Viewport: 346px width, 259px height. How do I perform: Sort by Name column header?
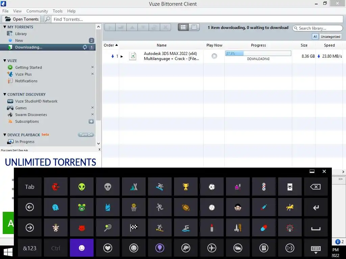162,45
